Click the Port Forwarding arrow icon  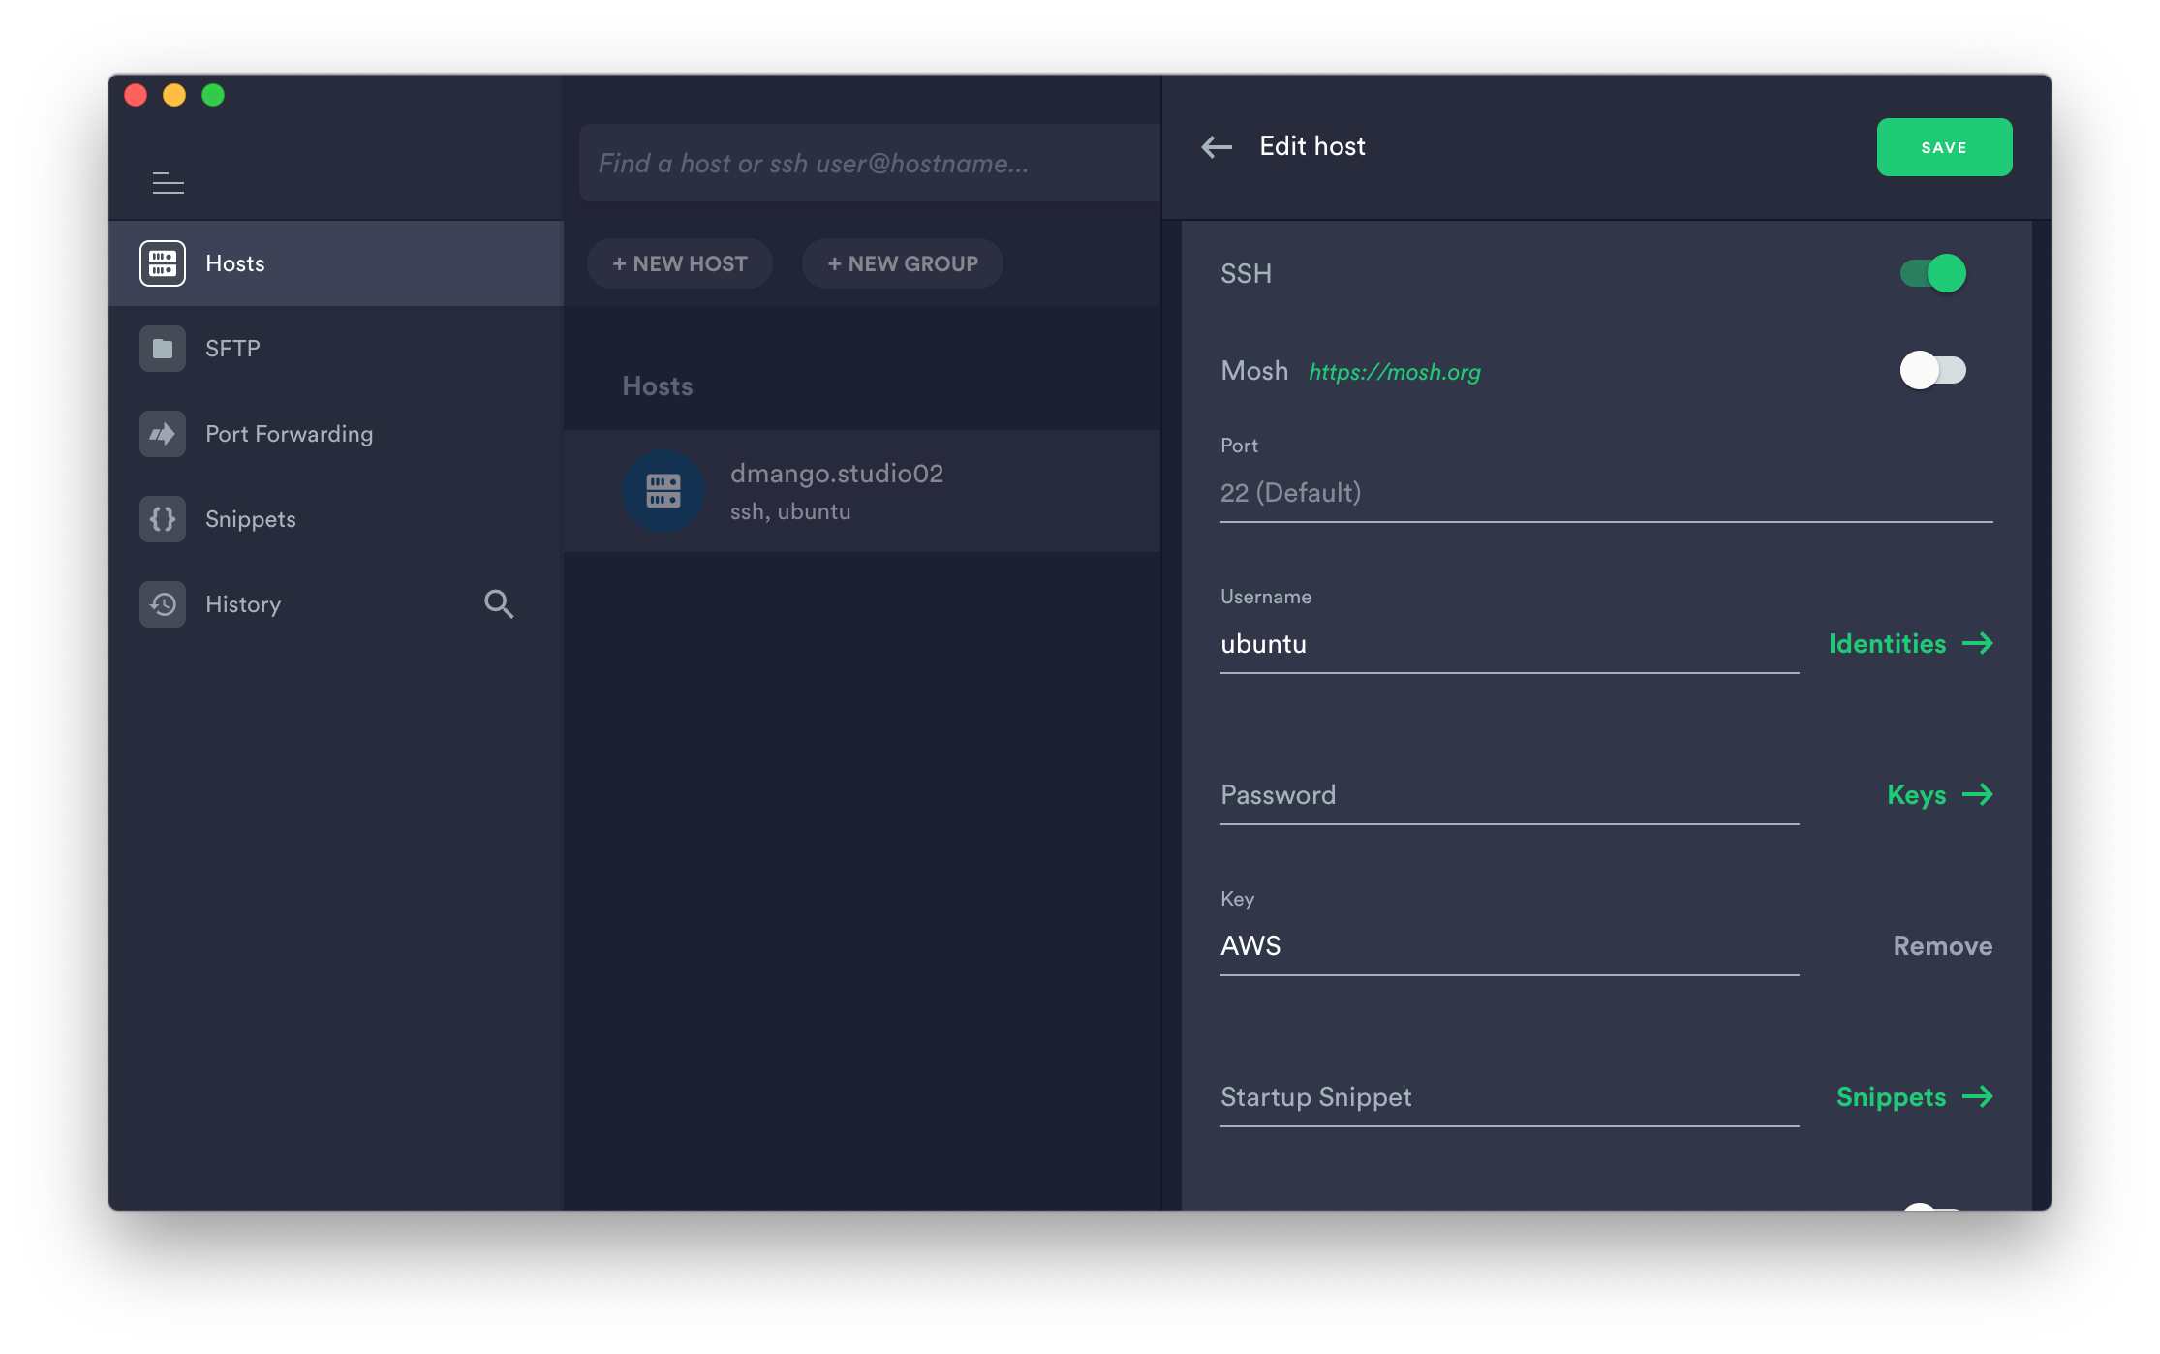point(163,434)
